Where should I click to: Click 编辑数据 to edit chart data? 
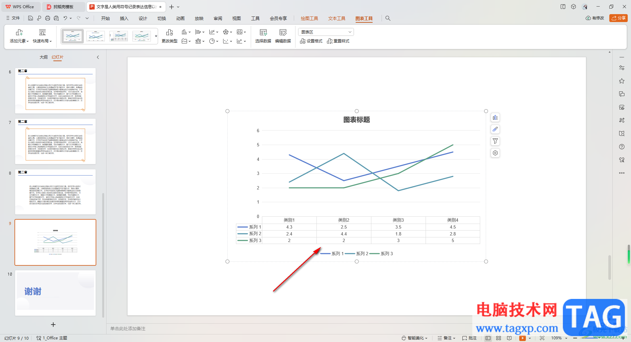283,36
